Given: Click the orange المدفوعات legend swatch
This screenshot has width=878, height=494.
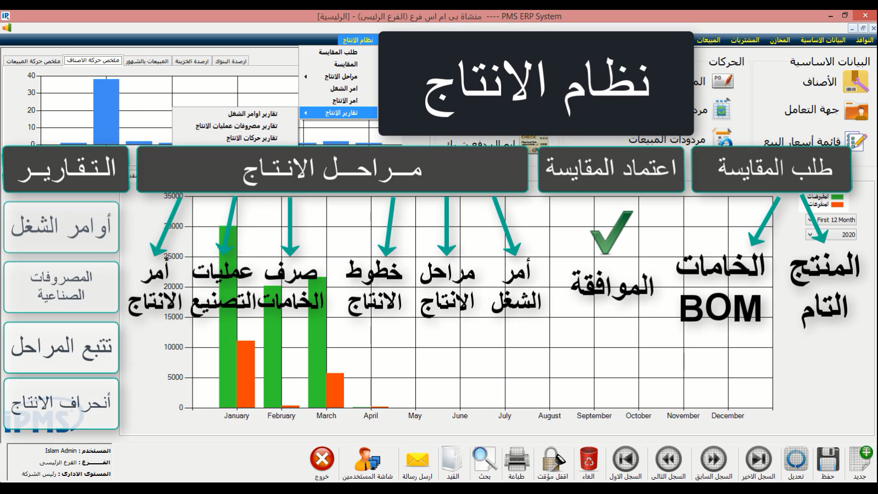Looking at the screenshot, I should pos(837,205).
